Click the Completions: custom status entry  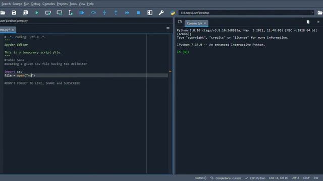pos(226,178)
